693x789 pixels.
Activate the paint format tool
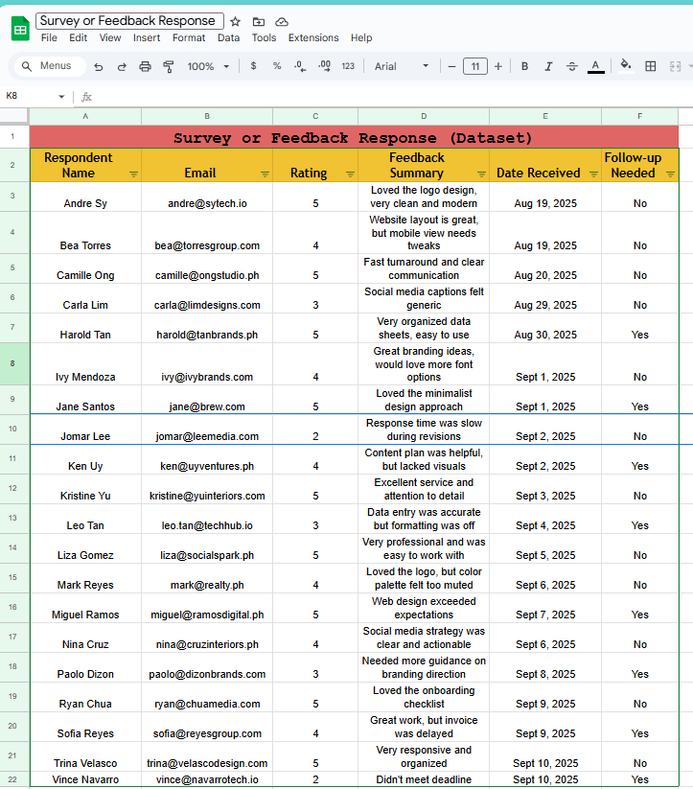click(169, 66)
